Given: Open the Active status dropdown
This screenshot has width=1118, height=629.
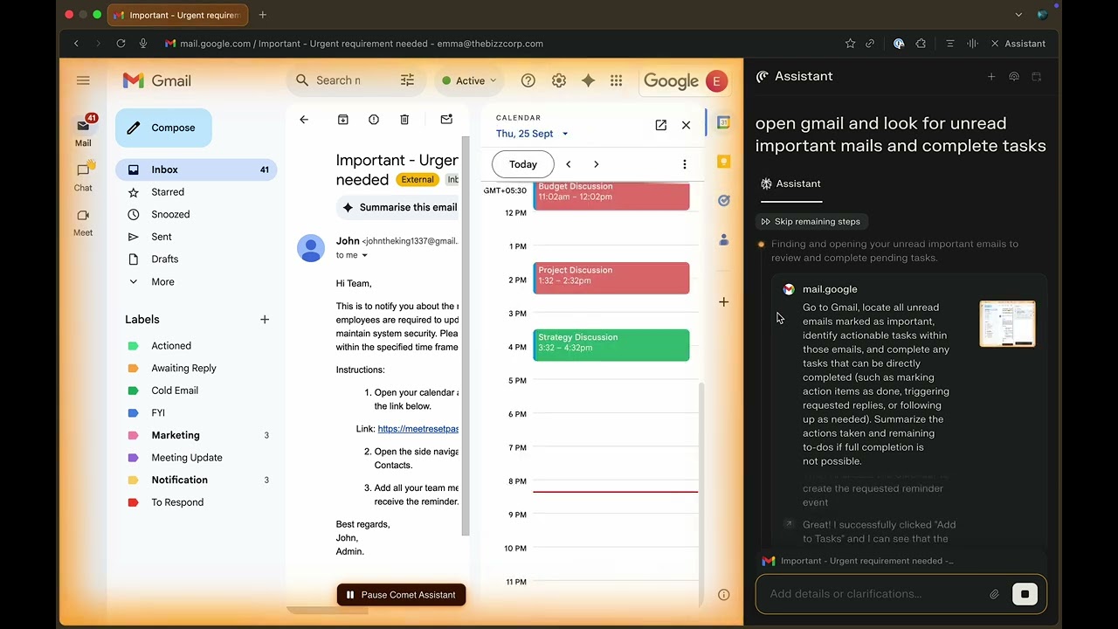Looking at the screenshot, I should tap(469, 80).
